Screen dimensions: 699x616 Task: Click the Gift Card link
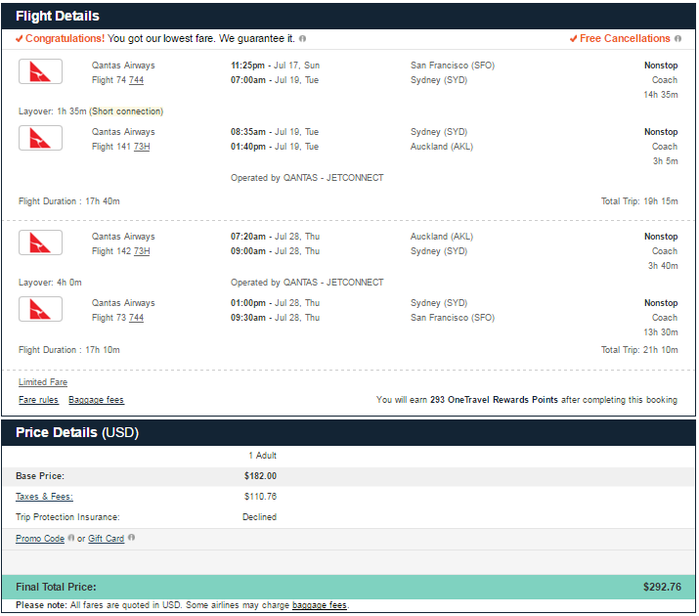[x=107, y=539]
